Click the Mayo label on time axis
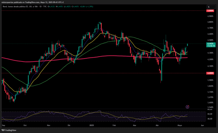The image size is (218, 133). [180, 126]
